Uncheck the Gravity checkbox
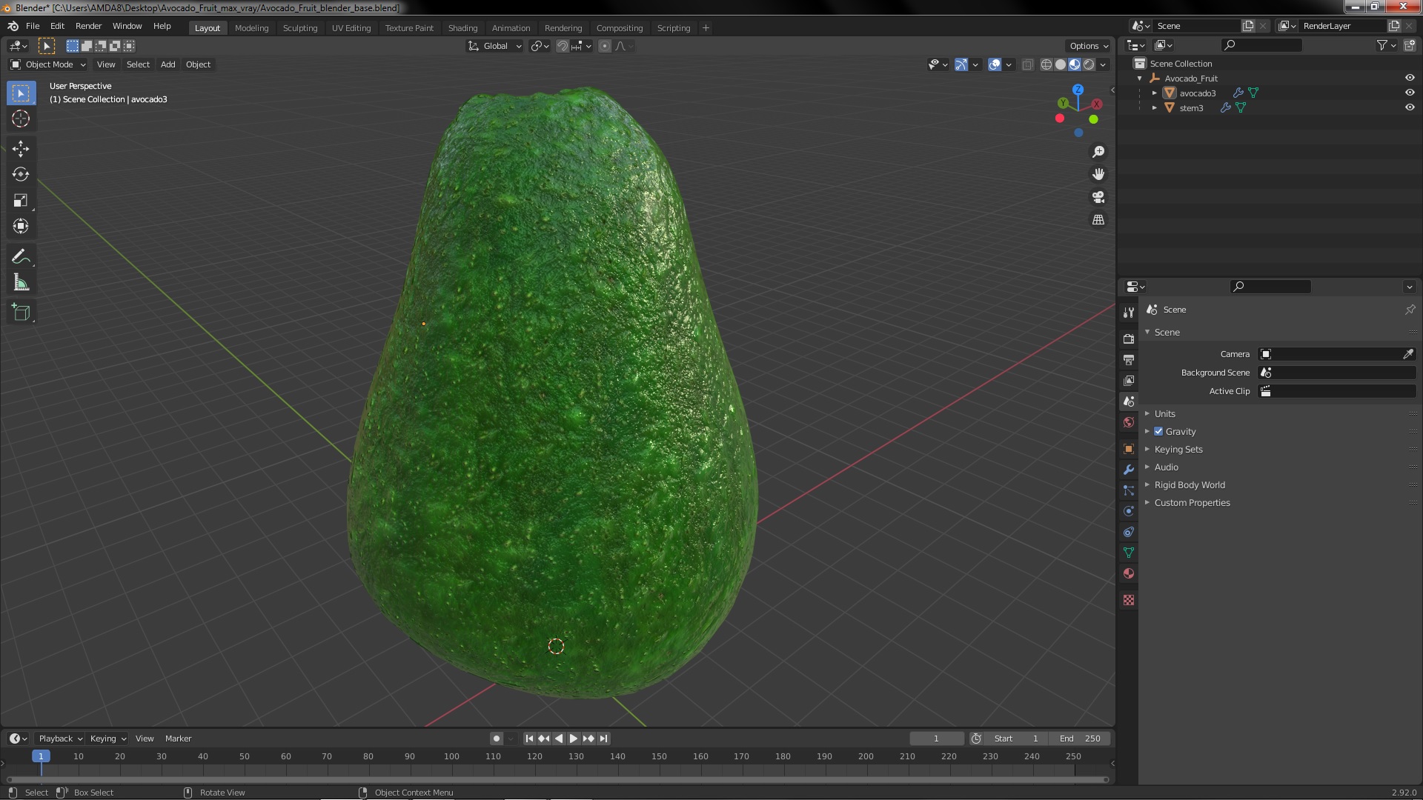The height and width of the screenshot is (800, 1423). (x=1158, y=431)
